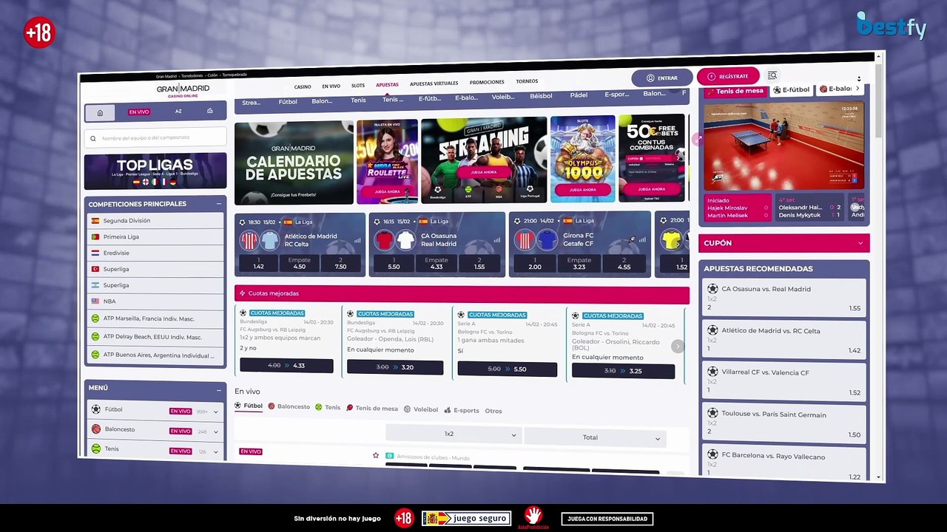
Task: Select the enhanced odds 5.50 button
Action: [508, 369]
